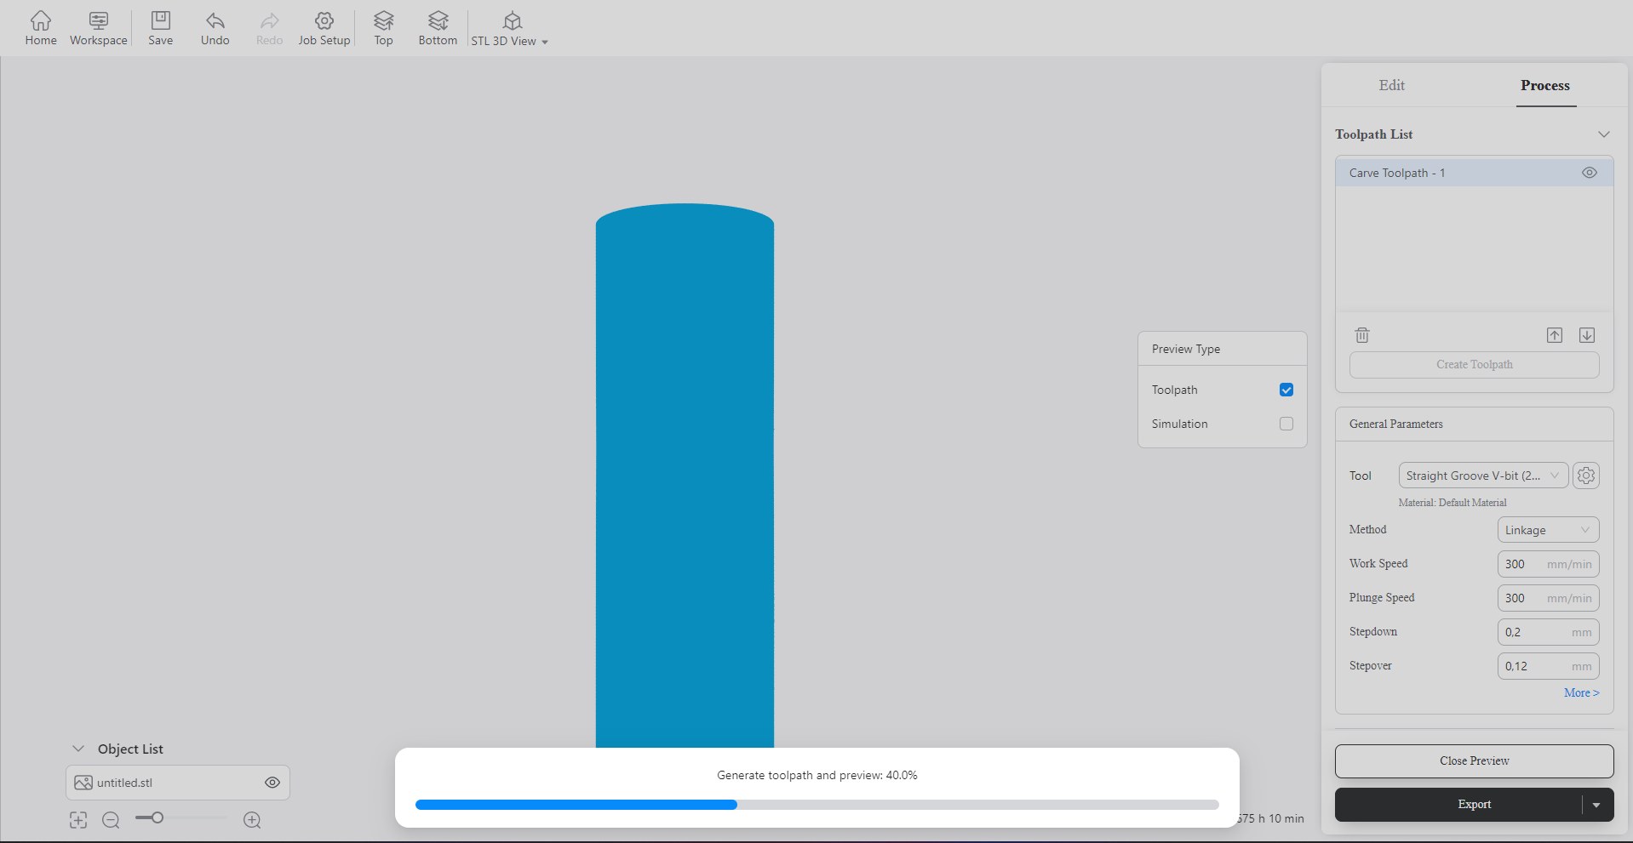This screenshot has width=1633, height=843.
Task: Toggle visibility of untitled.stl
Action: [x=272, y=783]
